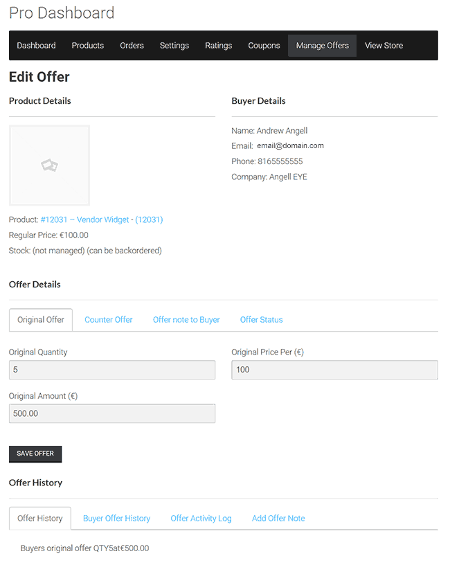This screenshot has height=574, width=450.
Task: Click the Original Amount input field
Action: pos(112,413)
